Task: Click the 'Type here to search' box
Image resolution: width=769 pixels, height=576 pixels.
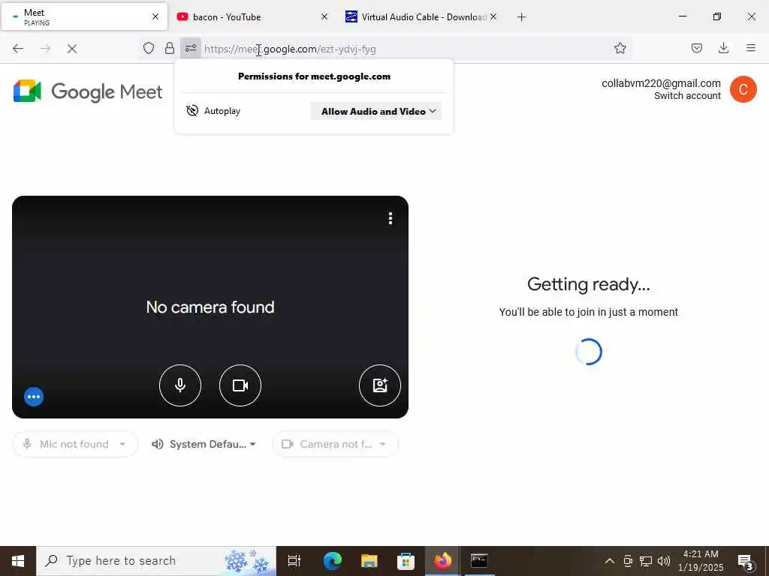Action: 156,561
